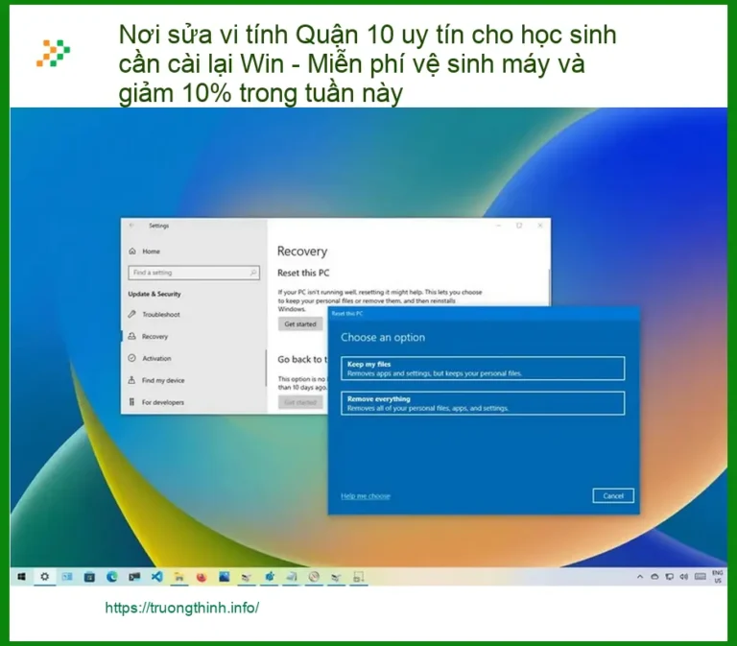
Task: Click the OneDrive cloud tray icon
Action: tap(654, 577)
